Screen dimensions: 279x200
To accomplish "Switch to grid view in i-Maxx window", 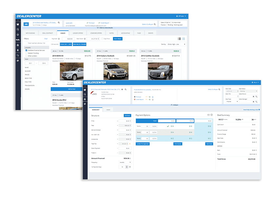I will [183, 39].
